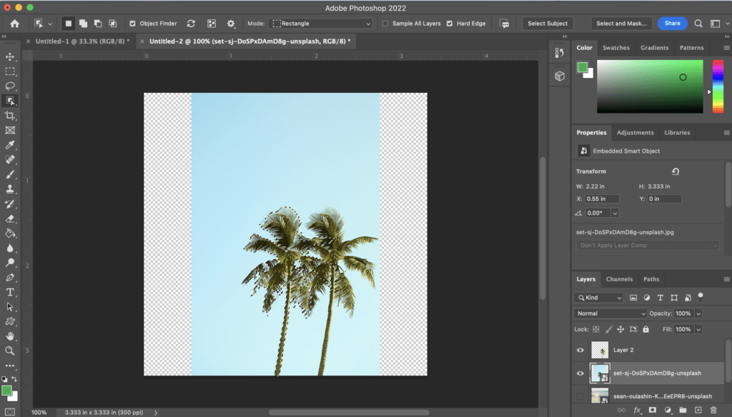The height and width of the screenshot is (417, 732).
Task: Click the green foreground color swatch
Action: point(6,391)
